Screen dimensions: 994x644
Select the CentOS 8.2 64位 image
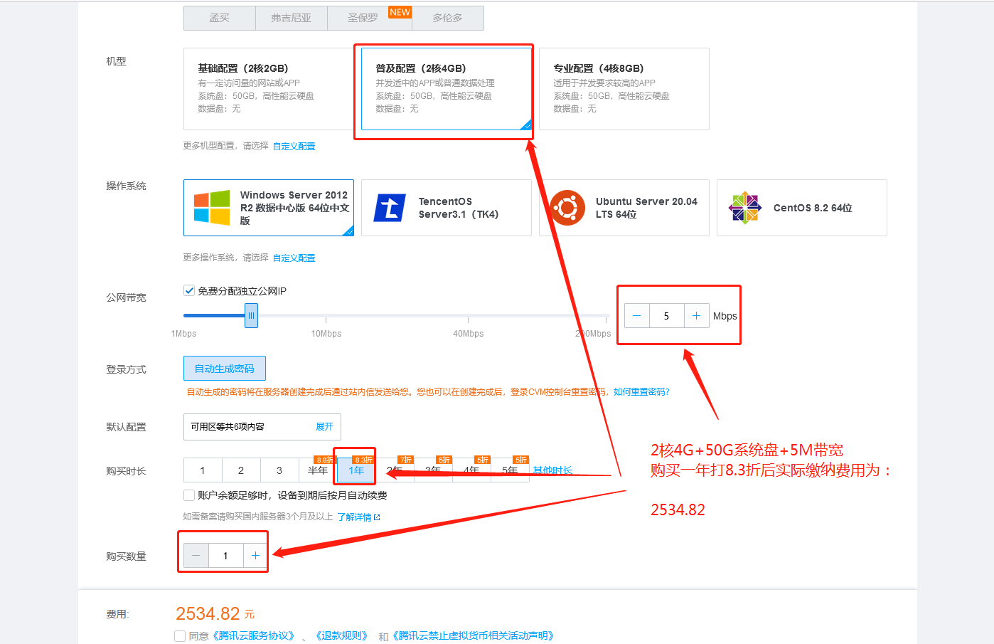point(801,207)
